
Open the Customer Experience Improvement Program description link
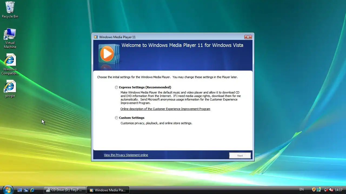tap(165, 109)
